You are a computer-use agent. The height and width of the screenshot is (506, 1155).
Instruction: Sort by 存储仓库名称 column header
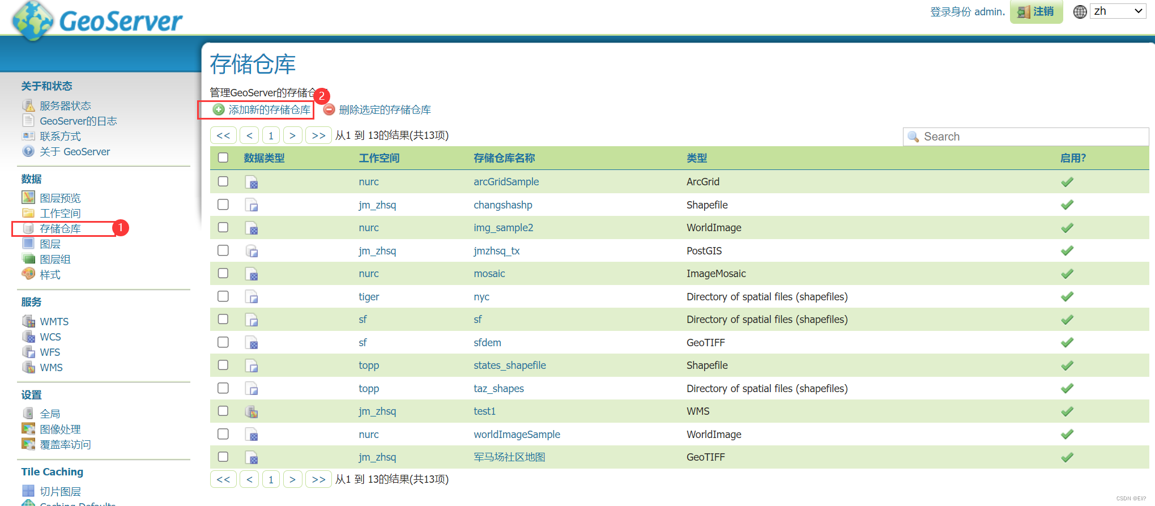pyautogui.click(x=504, y=158)
